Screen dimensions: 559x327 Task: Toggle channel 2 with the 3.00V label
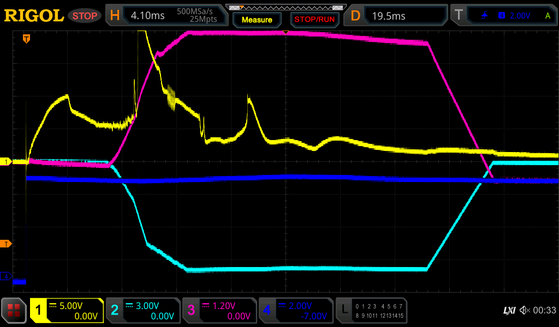[x=143, y=311]
